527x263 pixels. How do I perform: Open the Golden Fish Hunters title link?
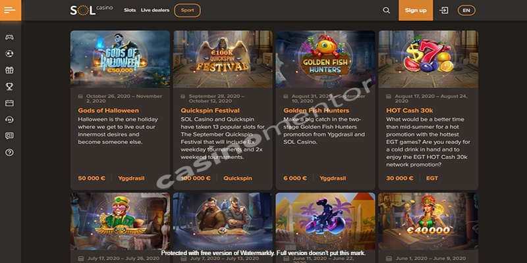click(x=316, y=110)
